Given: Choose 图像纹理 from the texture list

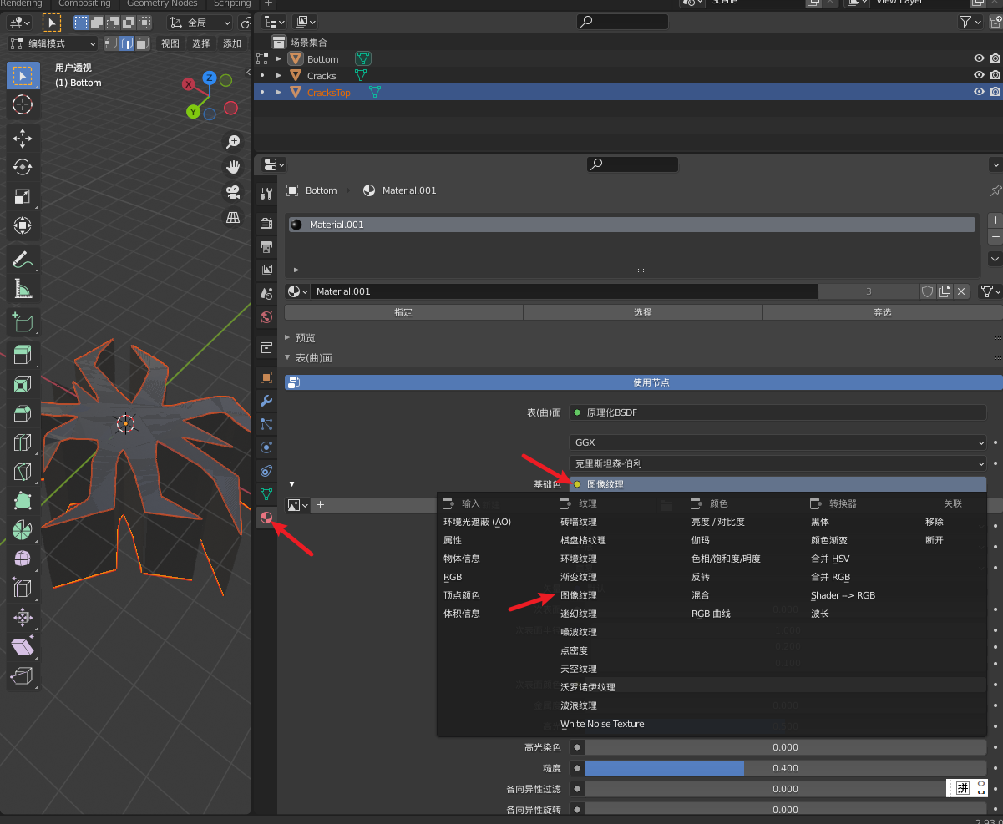Looking at the screenshot, I should point(579,595).
